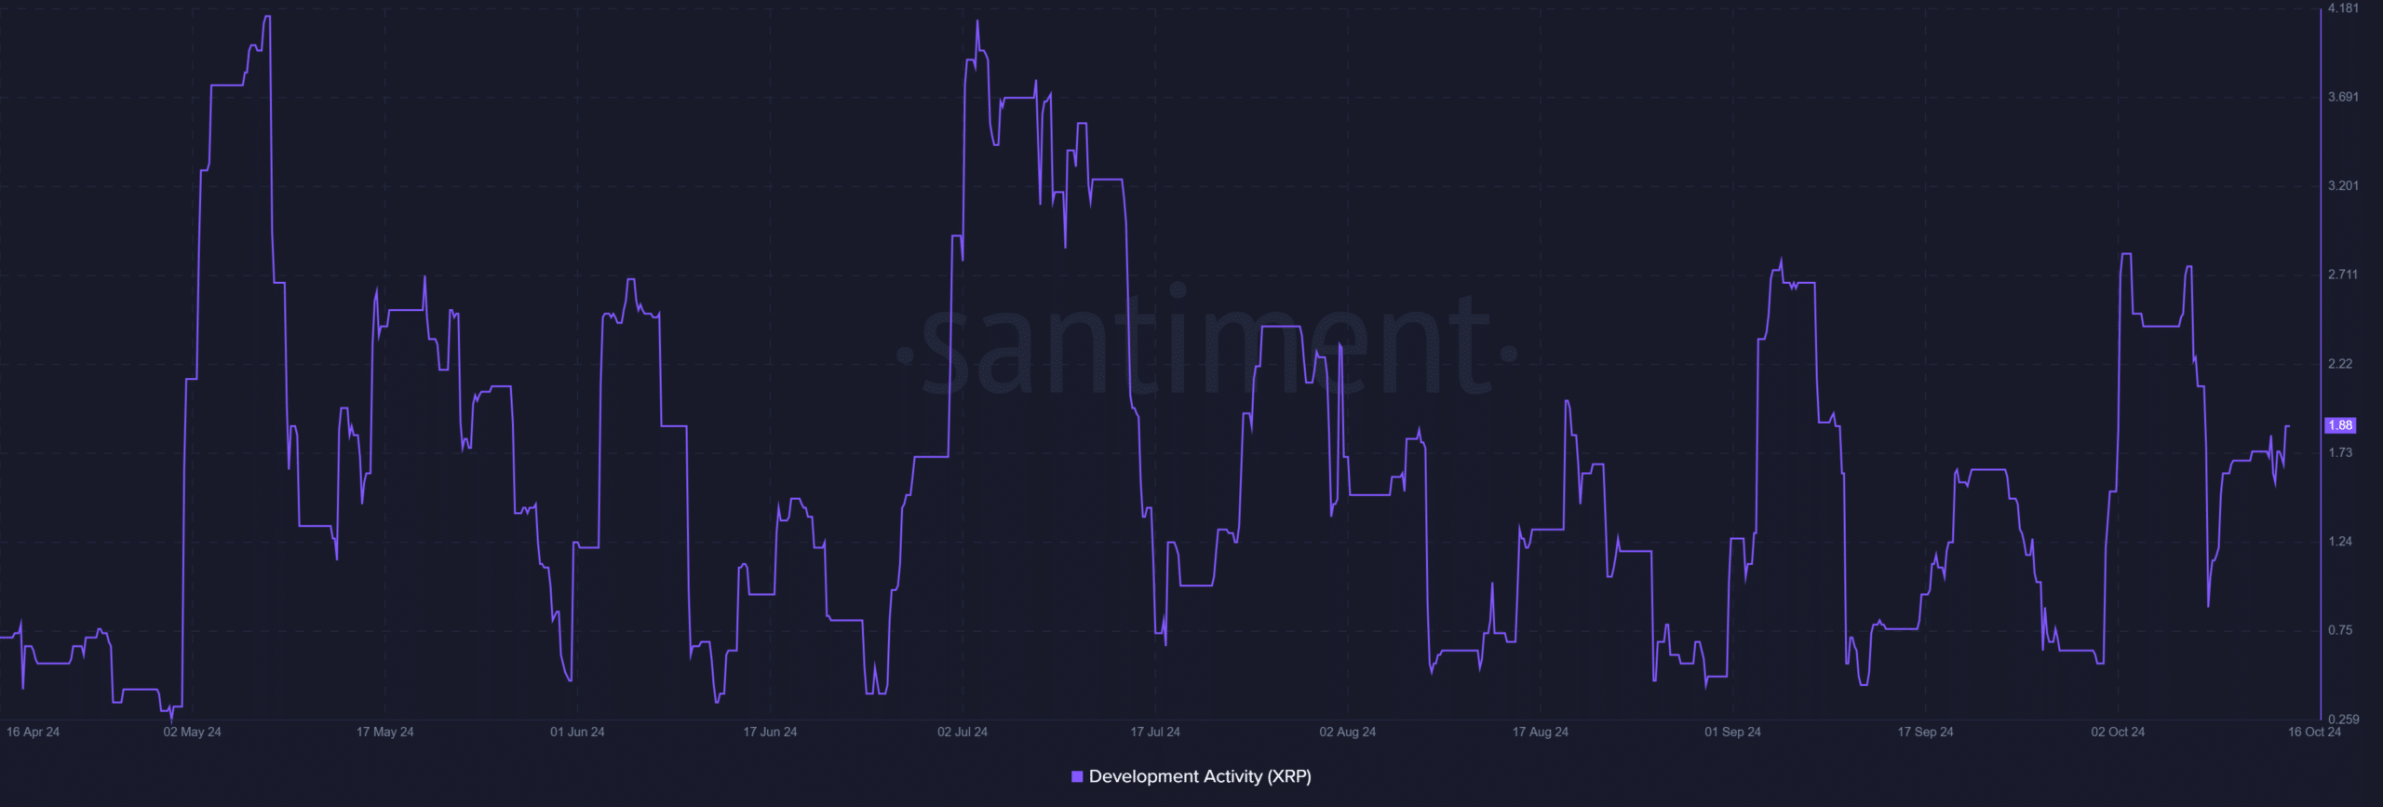Click the 16 Apr 24 date label

coord(33,732)
